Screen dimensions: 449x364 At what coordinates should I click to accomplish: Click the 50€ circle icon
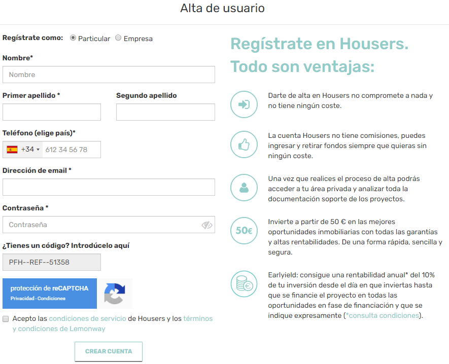pos(244,231)
